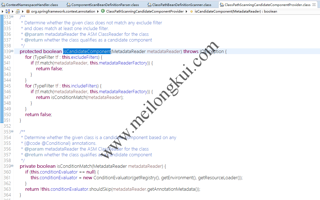Click the class file icon on ClassPathBeanDefinitionScanner tab
Screen dimensions: 320x200
click(x=149, y=5)
